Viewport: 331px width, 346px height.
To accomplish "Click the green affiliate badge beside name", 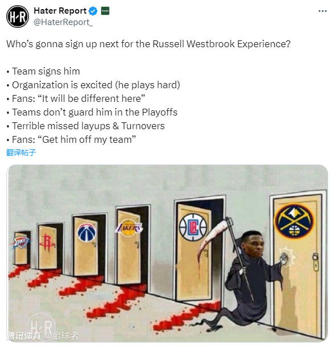I will click(105, 11).
